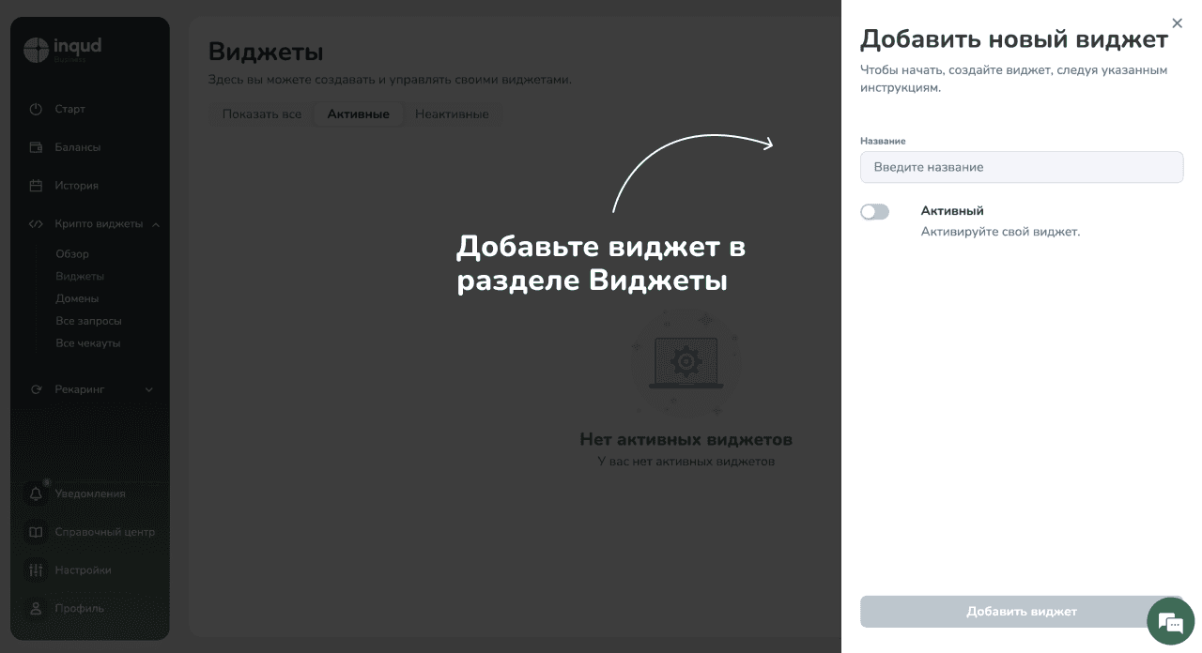Click the Настройки sliders icon
The height and width of the screenshot is (653, 1202).
tap(36, 570)
